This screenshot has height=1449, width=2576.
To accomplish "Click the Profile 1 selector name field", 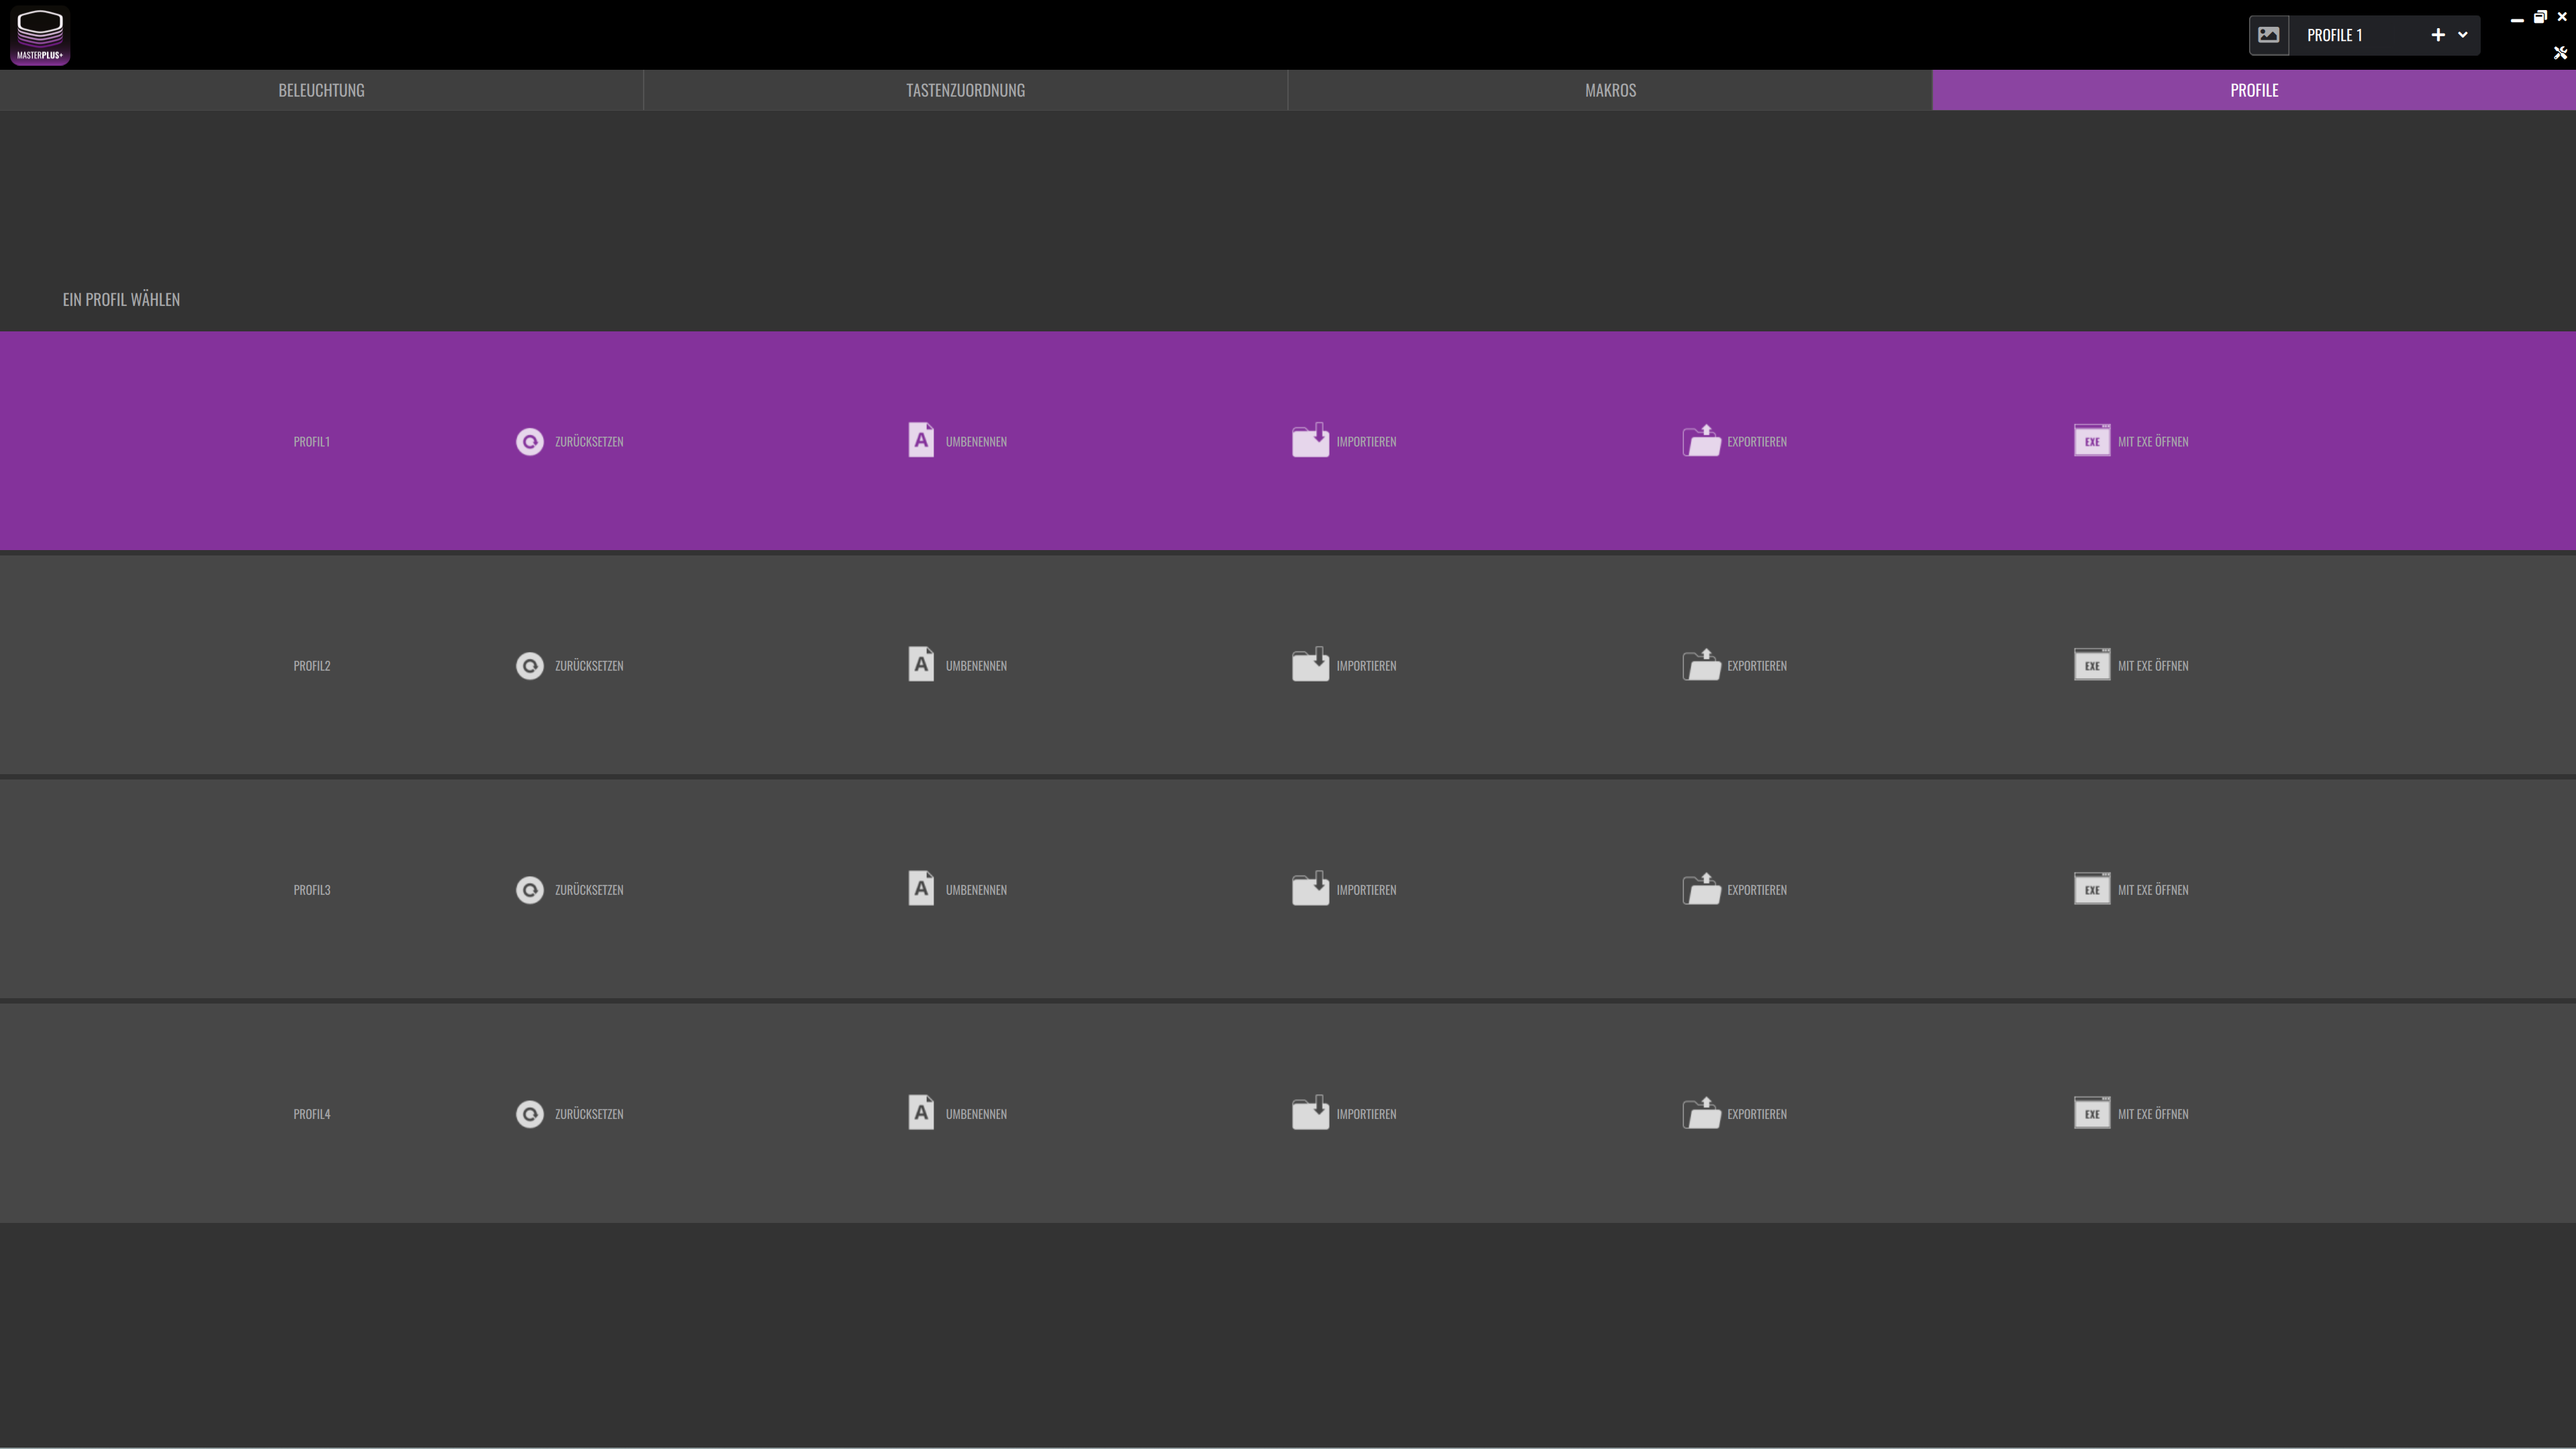I will point(2358,35).
